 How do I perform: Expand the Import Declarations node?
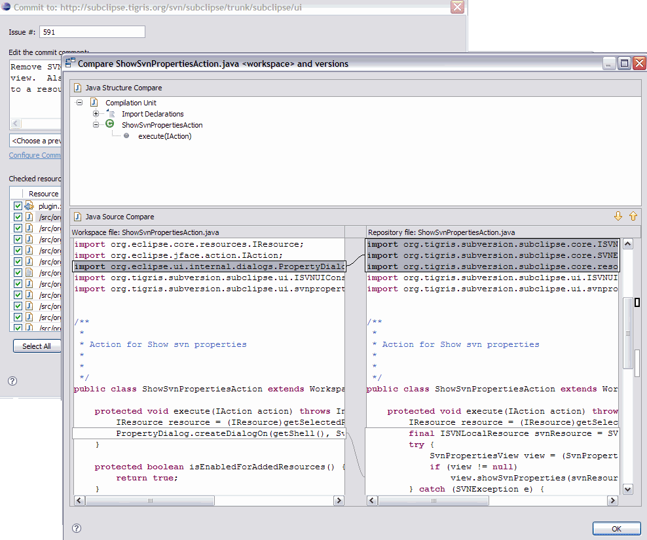pyautogui.click(x=96, y=113)
